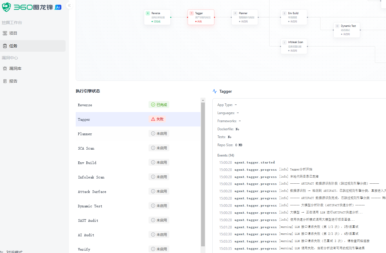The width and height of the screenshot is (386, 253).
Task: Click the pulse icon beside the Tagger heading
Action: point(215,91)
